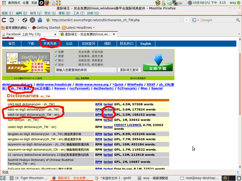Open the help lifebuoy panel icon
This screenshot has height=181, width=242.
58,3
